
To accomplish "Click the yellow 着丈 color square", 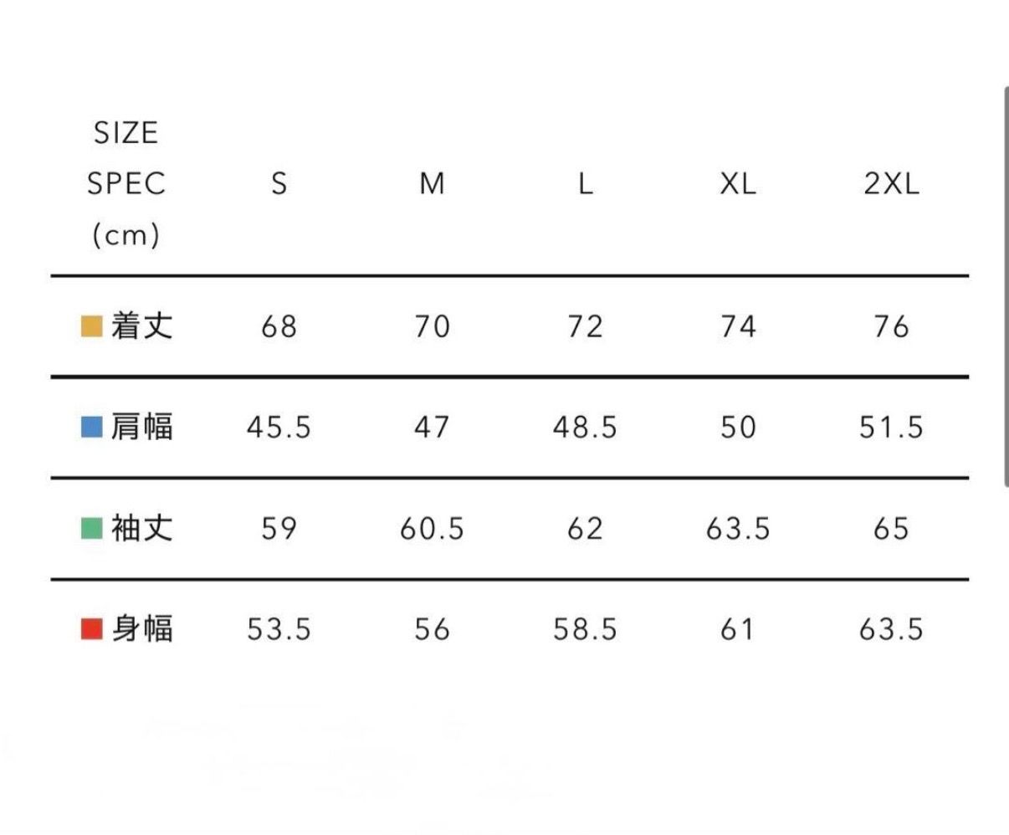I will click(91, 325).
